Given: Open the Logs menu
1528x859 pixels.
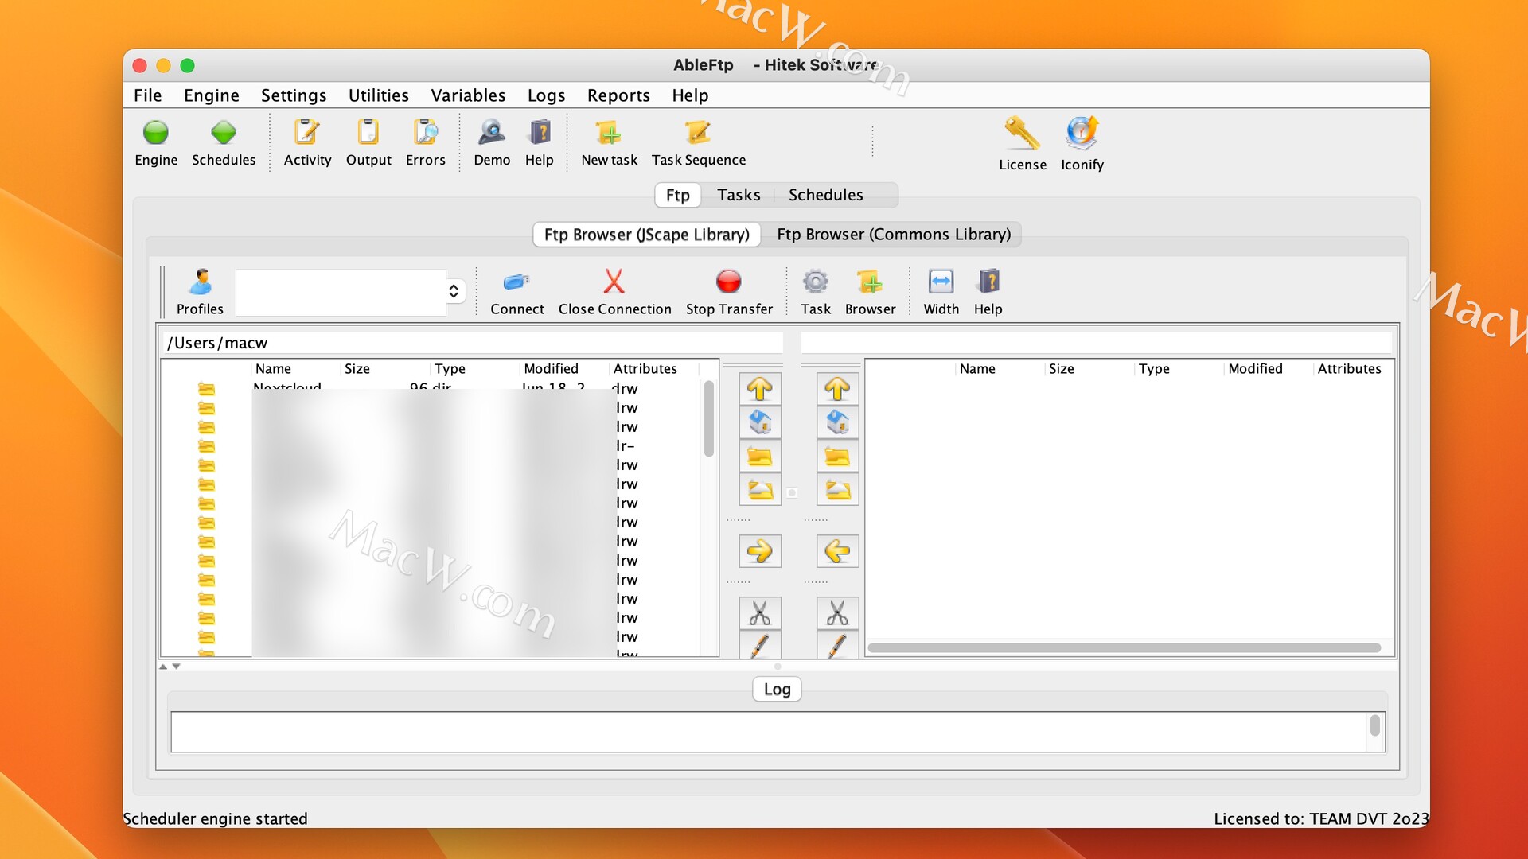Looking at the screenshot, I should pos(546,95).
